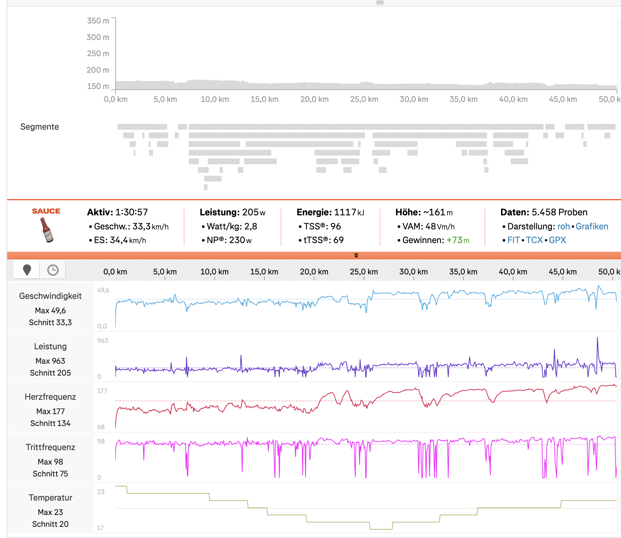Open the 'Grafiken' graphs link
This screenshot has height=538, width=621.
coord(592,227)
